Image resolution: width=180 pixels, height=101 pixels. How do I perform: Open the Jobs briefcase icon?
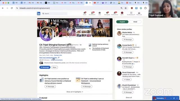100,13
